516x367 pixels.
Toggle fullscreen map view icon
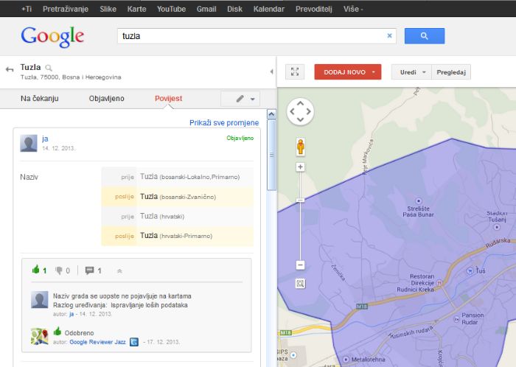295,71
